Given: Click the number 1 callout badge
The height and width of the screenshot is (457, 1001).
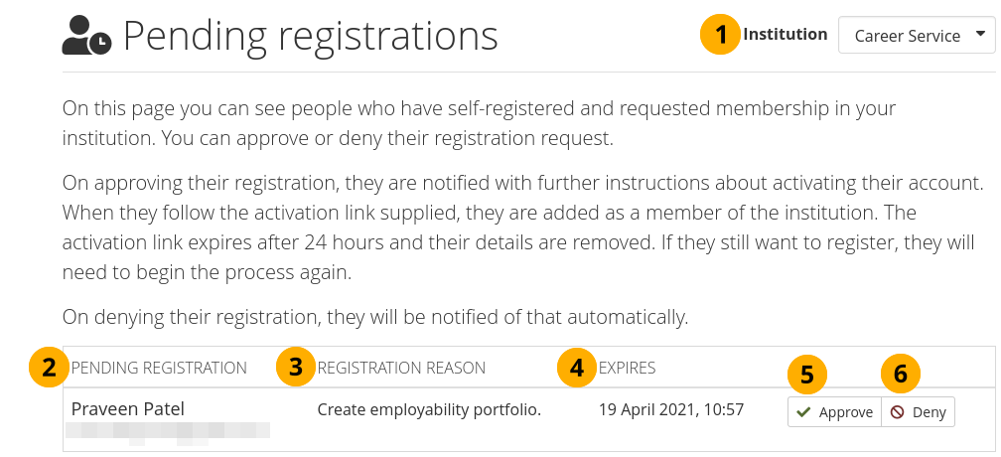Looking at the screenshot, I should [720, 35].
